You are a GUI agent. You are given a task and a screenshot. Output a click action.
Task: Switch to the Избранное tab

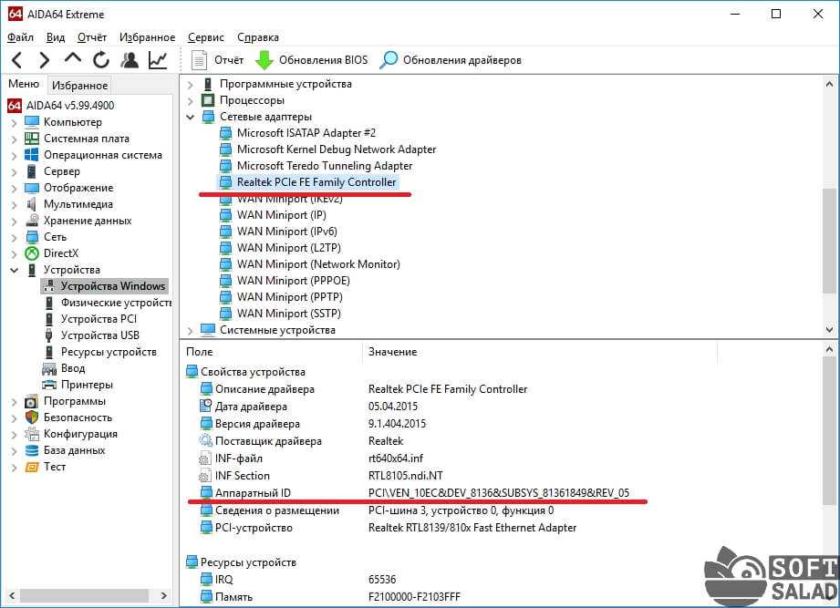coord(80,85)
